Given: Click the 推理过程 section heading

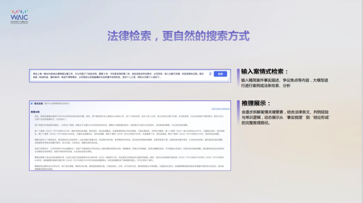Looking at the screenshot, I should (x=35, y=112).
